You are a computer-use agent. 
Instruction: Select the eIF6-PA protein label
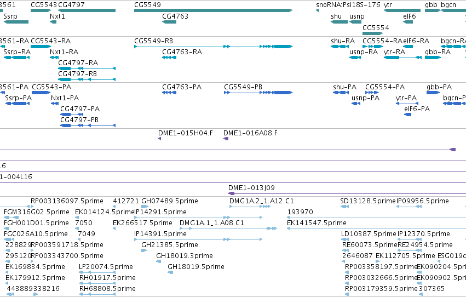(417, 109)
